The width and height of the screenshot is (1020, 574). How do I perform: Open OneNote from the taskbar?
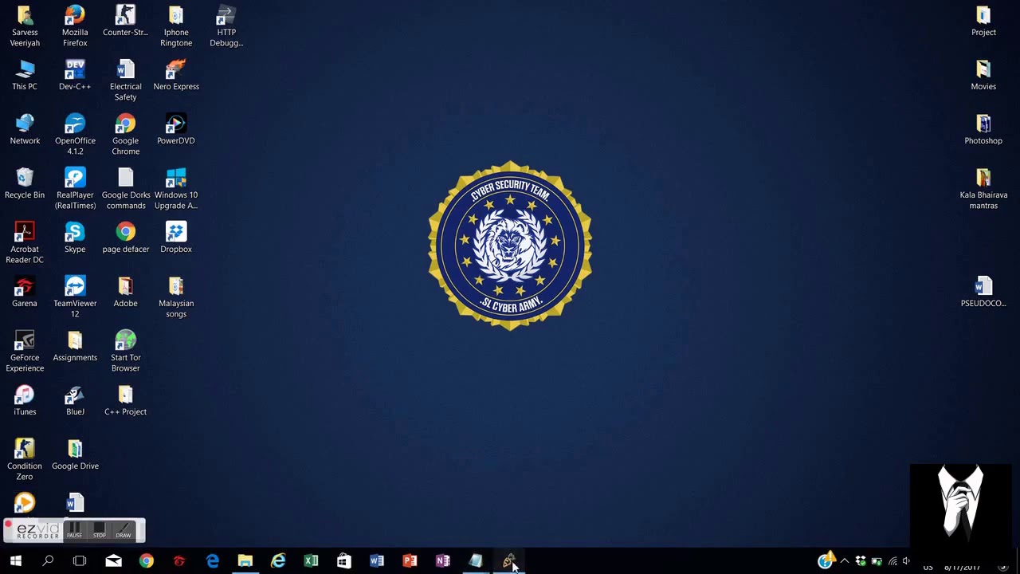442,561
